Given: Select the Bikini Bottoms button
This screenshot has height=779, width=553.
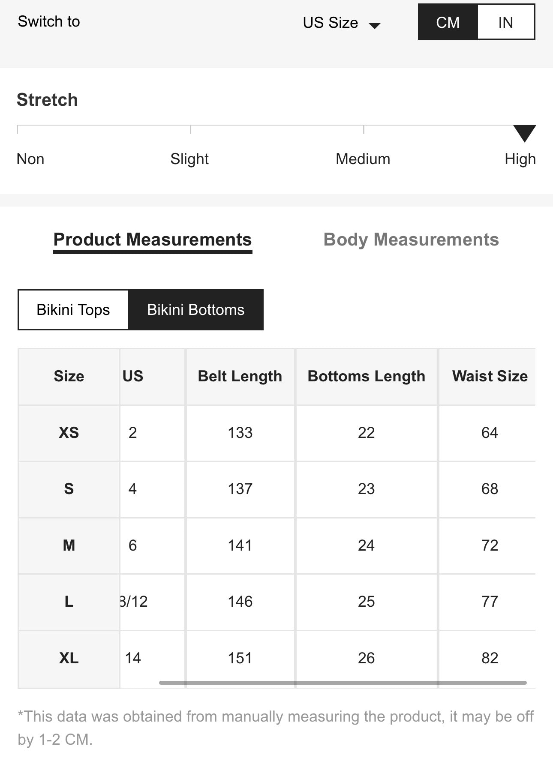Looking at the screenshot, I should pos(196,310).
